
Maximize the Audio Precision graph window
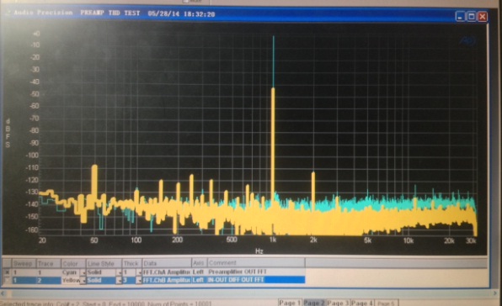click(472, 16)
